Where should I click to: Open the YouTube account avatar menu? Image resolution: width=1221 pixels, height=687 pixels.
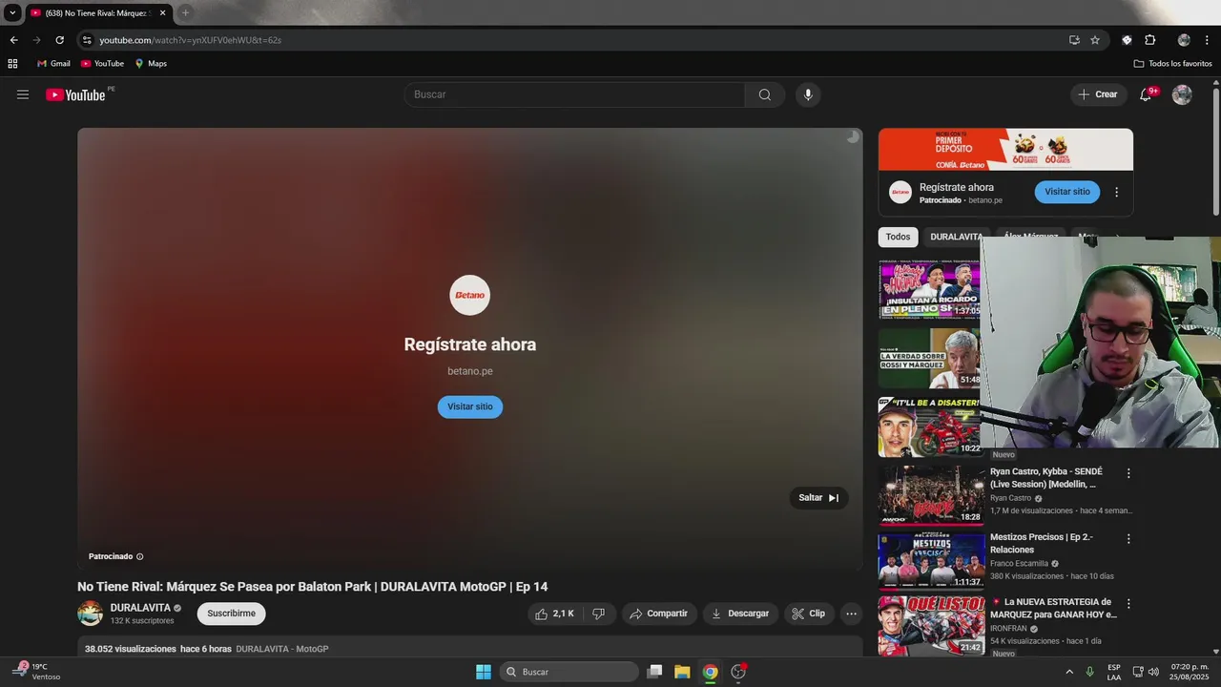(x=1182, y=94)
